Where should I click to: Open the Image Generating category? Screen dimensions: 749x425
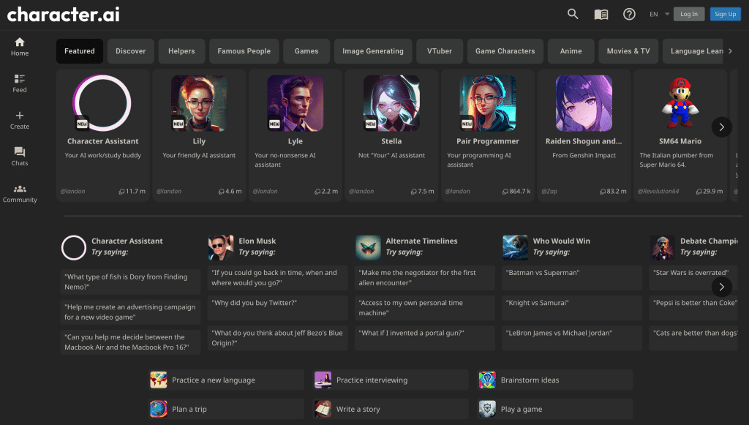click(373, 51)
